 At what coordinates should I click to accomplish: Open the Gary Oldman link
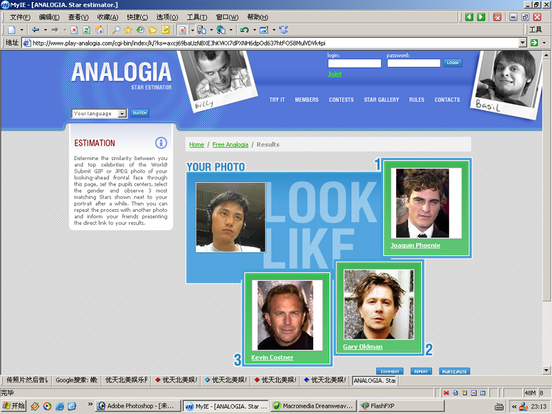pyautogui.click(x=363, y=347)
